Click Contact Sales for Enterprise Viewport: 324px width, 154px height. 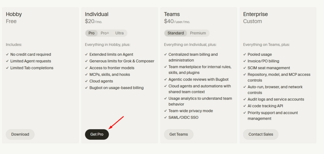click(x=261, y=134)
